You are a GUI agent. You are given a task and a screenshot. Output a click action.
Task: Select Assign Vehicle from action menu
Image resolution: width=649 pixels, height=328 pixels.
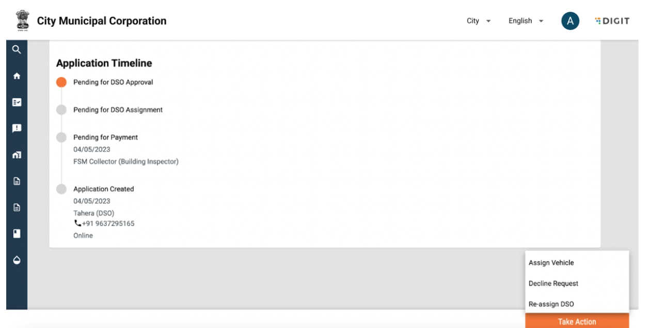pyautogui.click(x=551, y=263)
